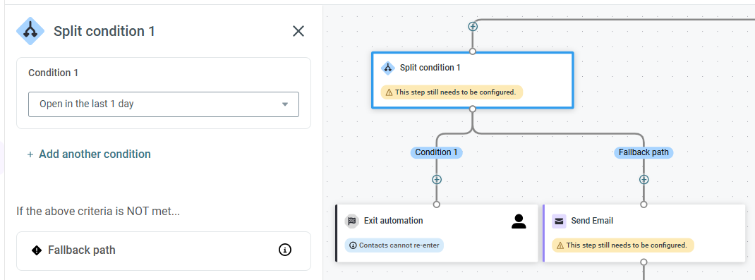Click the split condition icon in panel header
Viewport: 755px width, 280px height.
pos(30,31)
